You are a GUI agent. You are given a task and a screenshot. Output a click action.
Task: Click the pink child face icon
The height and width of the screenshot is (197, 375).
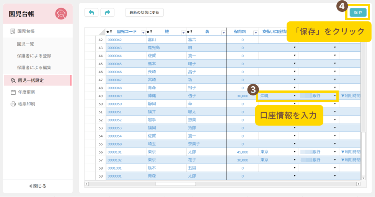61,14
